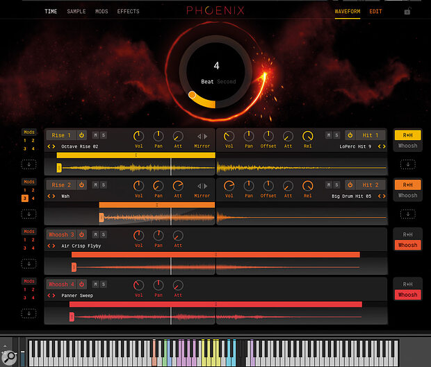The width and height of the screenshot is (431, 367).
Task: Select next sample for LoPerc Hit 9
Action: (x=384, y=146)
